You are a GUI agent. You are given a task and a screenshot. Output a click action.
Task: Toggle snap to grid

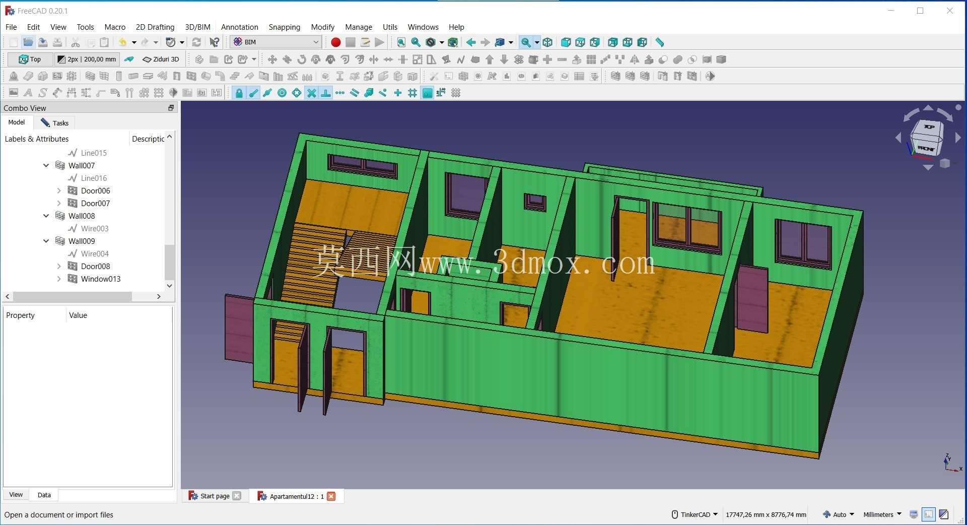(x=412, y=93)
